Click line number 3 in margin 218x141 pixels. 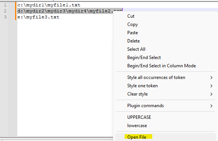5,17
